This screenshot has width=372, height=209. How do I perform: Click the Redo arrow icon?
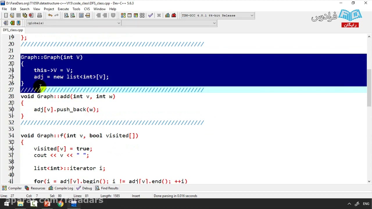pos(56,15)
